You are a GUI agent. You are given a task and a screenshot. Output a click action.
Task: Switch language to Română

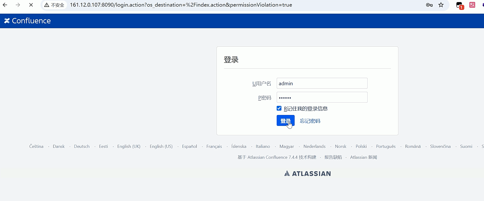point(413,146)
